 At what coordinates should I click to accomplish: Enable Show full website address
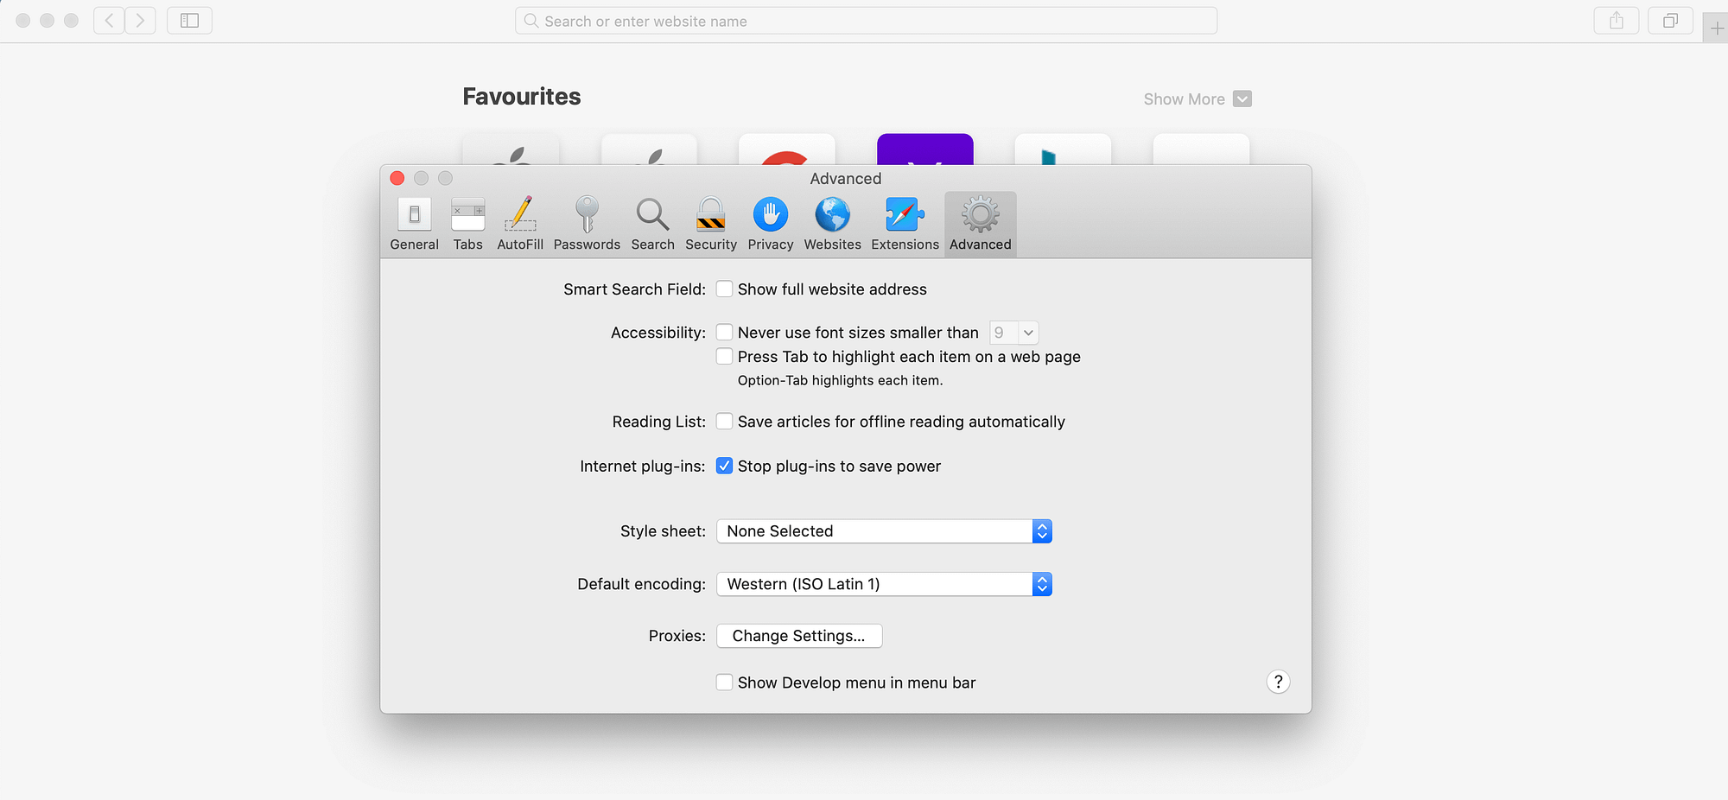coord(724,289)
